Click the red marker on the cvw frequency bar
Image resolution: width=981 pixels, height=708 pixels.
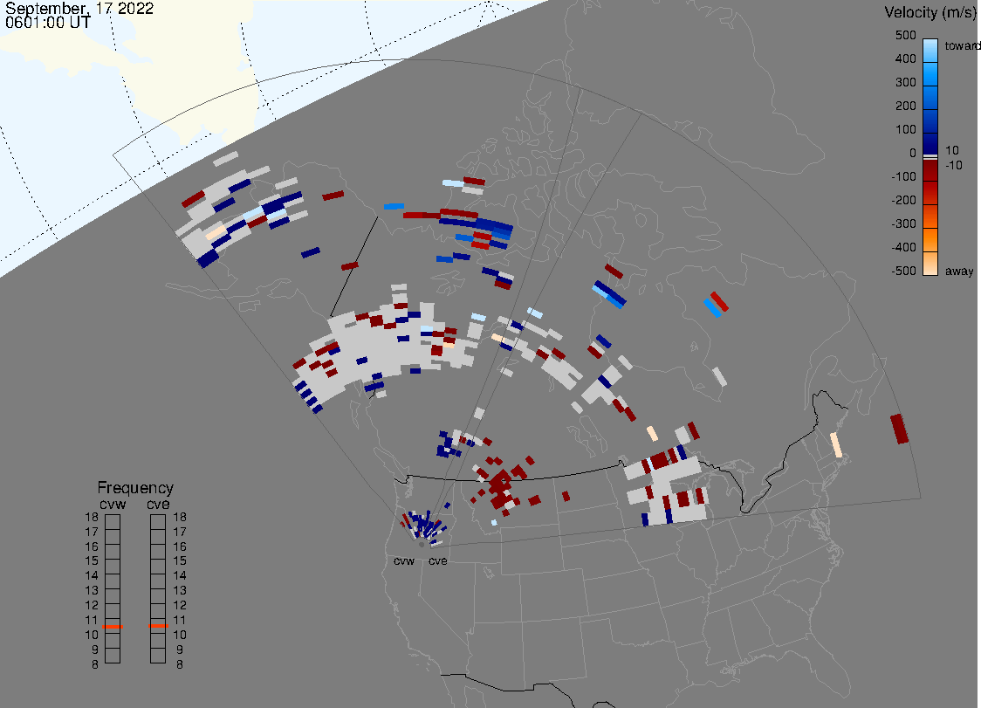tap(113, 627)
